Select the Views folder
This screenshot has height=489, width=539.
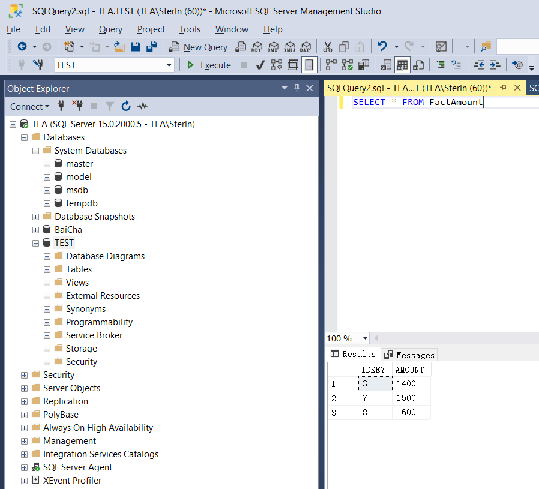[x=77, y=283]
